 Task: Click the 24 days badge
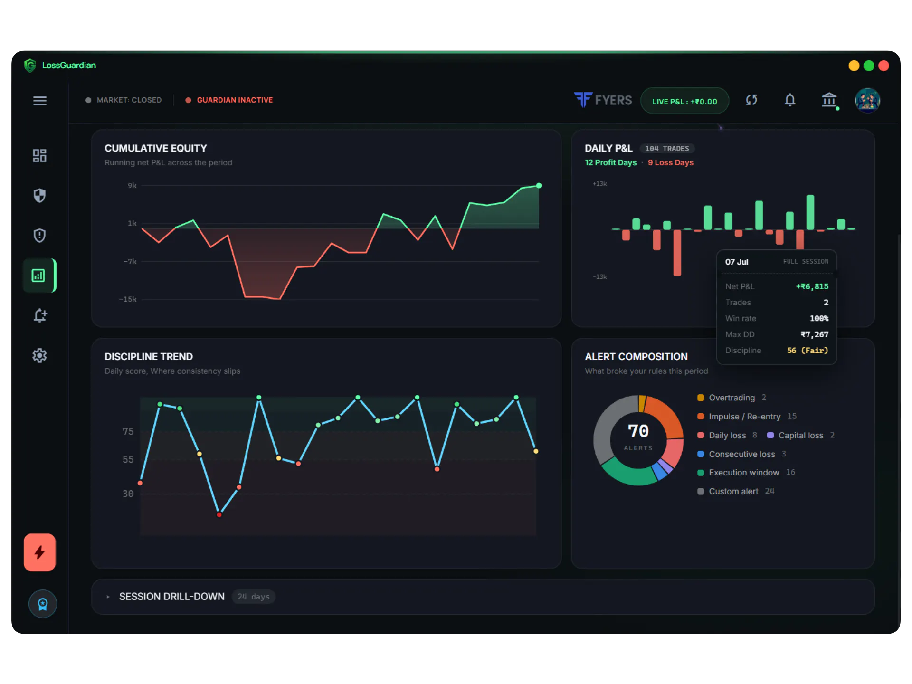pyautogui.click(x=254, y=597)
